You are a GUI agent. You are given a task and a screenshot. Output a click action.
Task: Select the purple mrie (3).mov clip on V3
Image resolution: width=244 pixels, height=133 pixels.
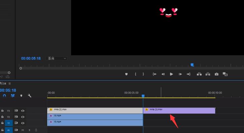point(179,111)
